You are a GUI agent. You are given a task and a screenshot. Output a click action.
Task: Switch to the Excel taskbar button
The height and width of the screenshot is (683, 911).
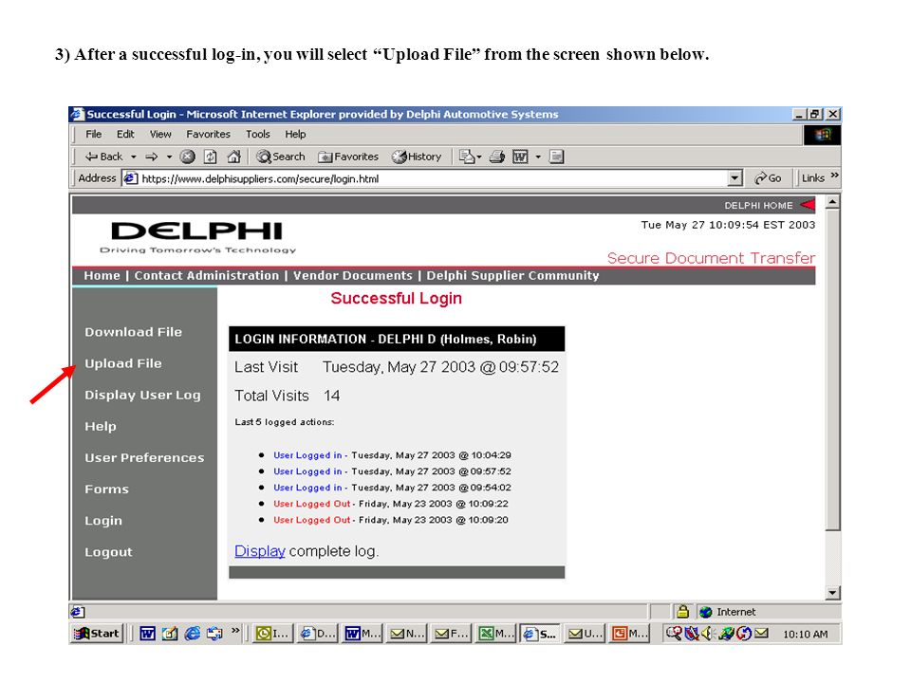[x=495, y=634]
